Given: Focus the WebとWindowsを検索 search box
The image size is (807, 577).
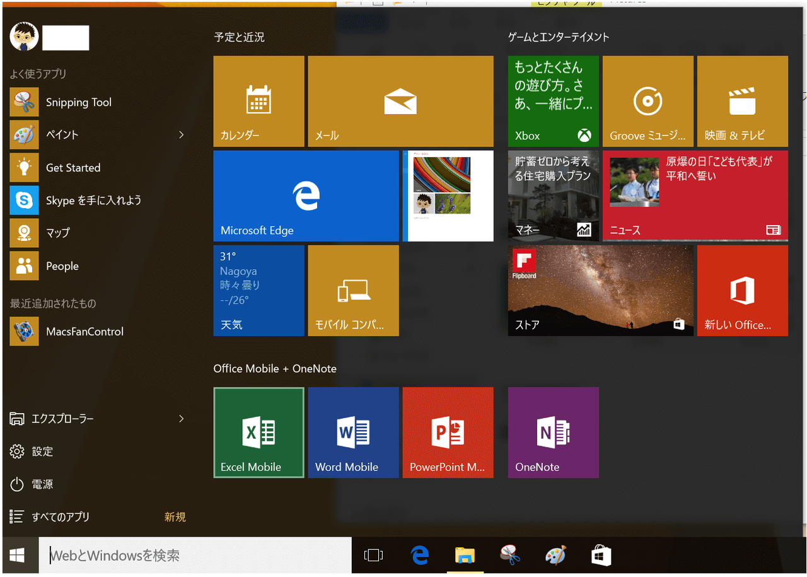Looking at the screenshot, I should coord(195,556).
